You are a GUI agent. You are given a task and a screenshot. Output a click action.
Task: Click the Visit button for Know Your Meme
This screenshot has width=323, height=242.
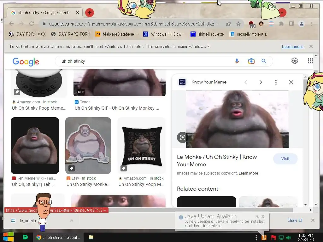coord(285,159)
